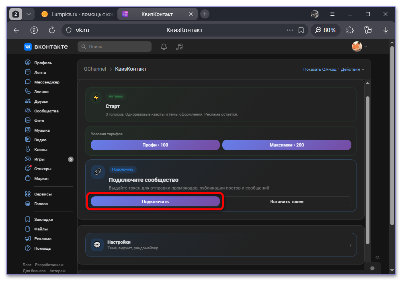Viewport: 402px width, 281px height.
Task: Click the notifications bell icon
Action: (164, 47)
